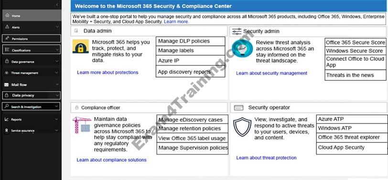Expand the Search & investigation chevron
The height and width of the screenshot is (180, 388).
pos(57,107)
